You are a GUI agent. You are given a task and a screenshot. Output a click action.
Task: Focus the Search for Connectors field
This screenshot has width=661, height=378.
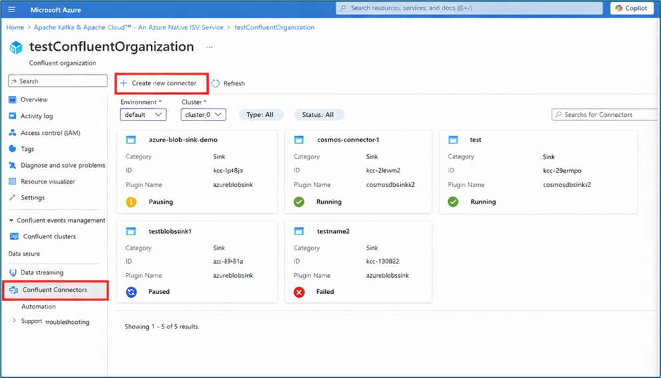point(606,114)
